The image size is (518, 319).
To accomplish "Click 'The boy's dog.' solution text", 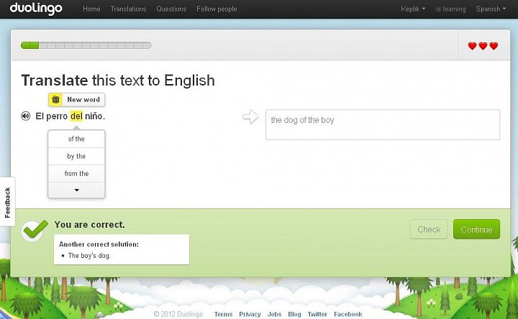I will tap(89, 255).
